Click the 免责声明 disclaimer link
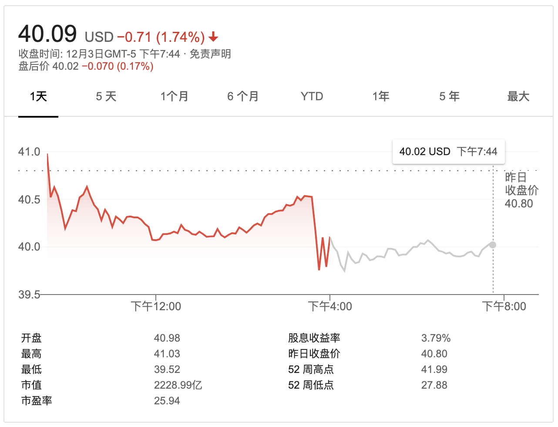This screenshot has width=558, height=427. pyautogui.click(x=210, y=54)
